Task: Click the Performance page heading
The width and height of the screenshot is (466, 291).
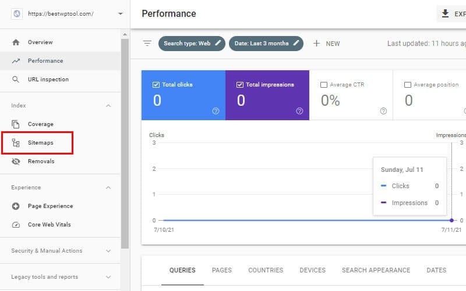Action: coord(169,13)
